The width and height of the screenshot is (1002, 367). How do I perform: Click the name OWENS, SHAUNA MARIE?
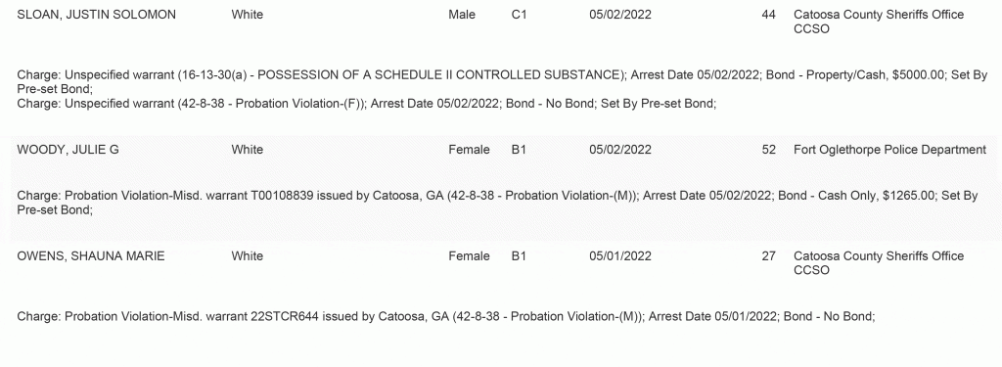[91, 256]
